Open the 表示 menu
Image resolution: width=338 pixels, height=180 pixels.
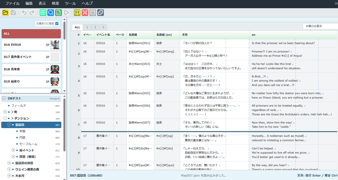42,4
